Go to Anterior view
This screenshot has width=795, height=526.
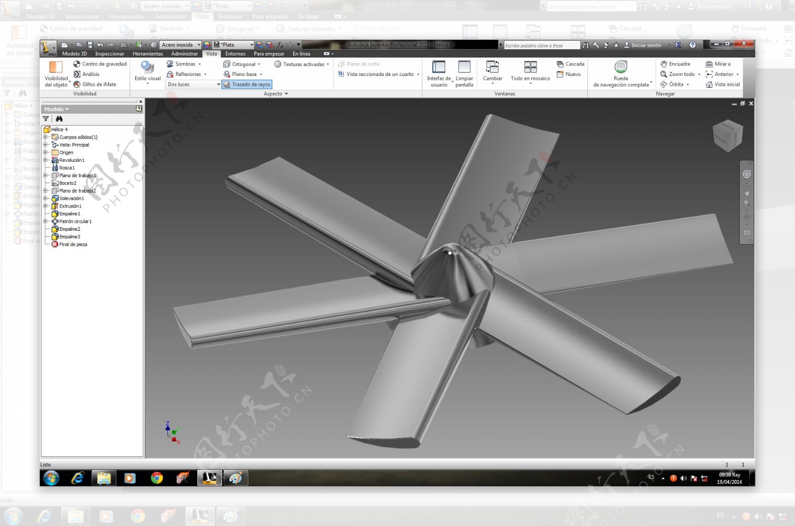722,74
